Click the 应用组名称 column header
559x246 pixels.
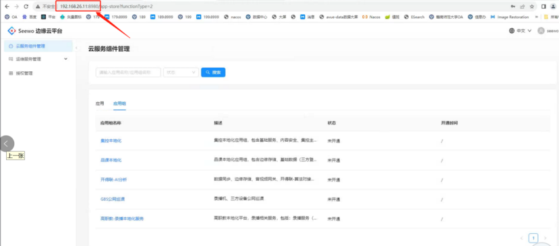[111, 122]
